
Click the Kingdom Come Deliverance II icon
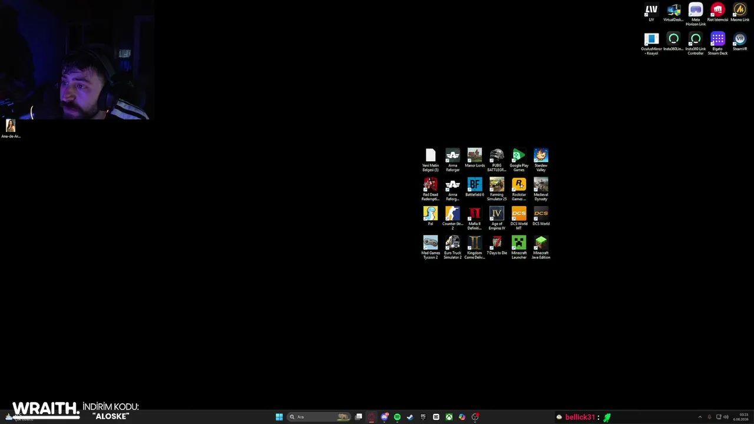tap(475, 247)
